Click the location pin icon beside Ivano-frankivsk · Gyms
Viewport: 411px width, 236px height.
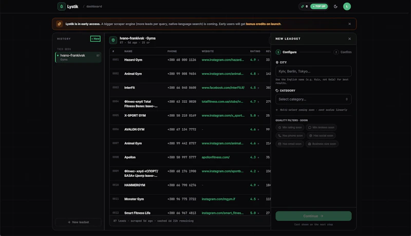pyautogui.click(x=113, y=40)
